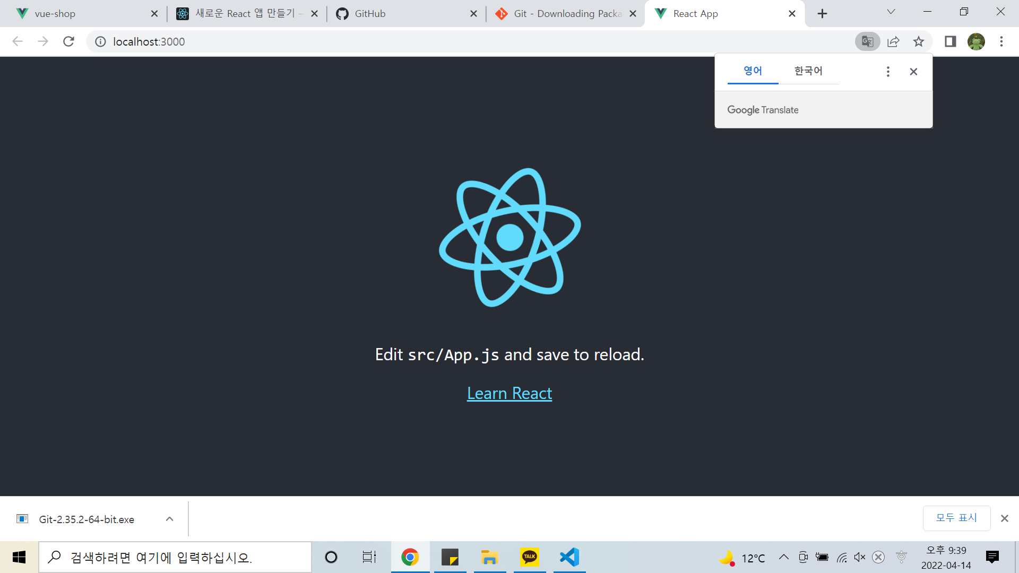Open Visual Studio Code in taskbar
This screenshot has height=573, width=1019.
coord(569,557)
